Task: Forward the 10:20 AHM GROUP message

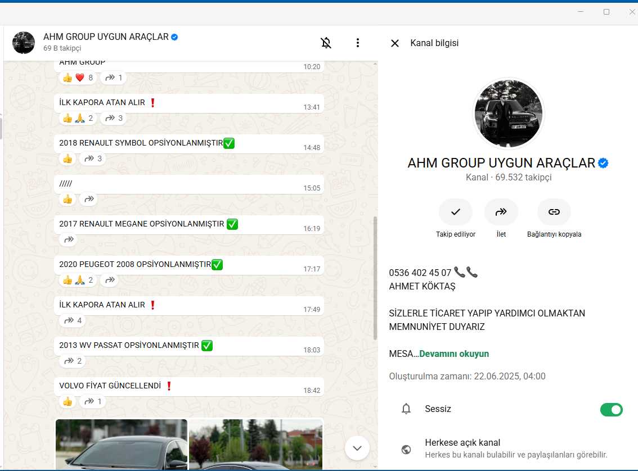Action: (x=114, y=78)
